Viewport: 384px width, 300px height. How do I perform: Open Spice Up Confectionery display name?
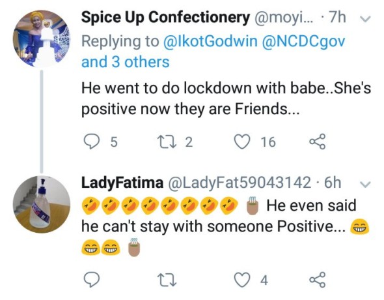tap(165, 18)
